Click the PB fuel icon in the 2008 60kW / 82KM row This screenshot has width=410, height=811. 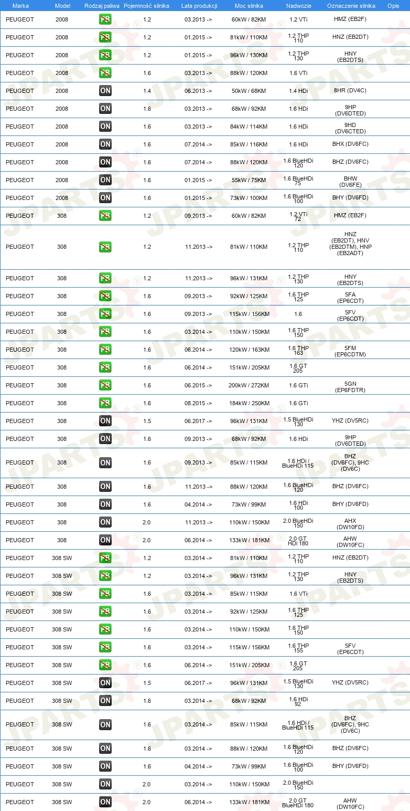(105, 19)
